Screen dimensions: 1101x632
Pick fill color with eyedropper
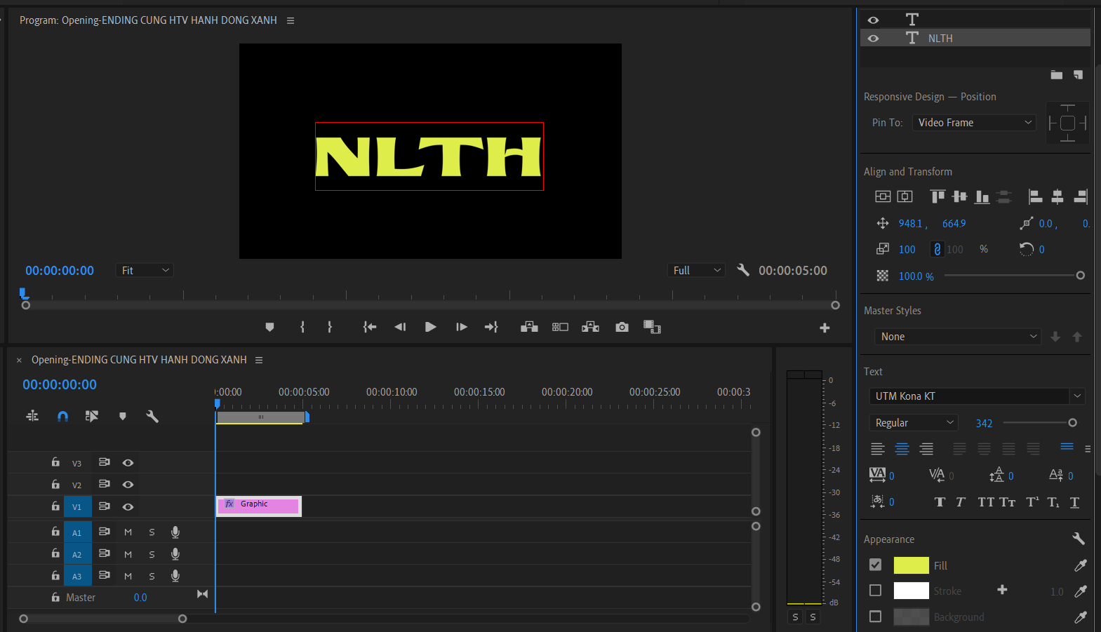pos(1081,565)
